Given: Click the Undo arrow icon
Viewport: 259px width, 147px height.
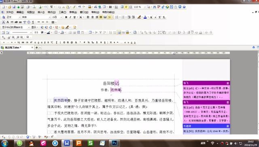Looking at the screenshot, I should click(x=80, y=7).
